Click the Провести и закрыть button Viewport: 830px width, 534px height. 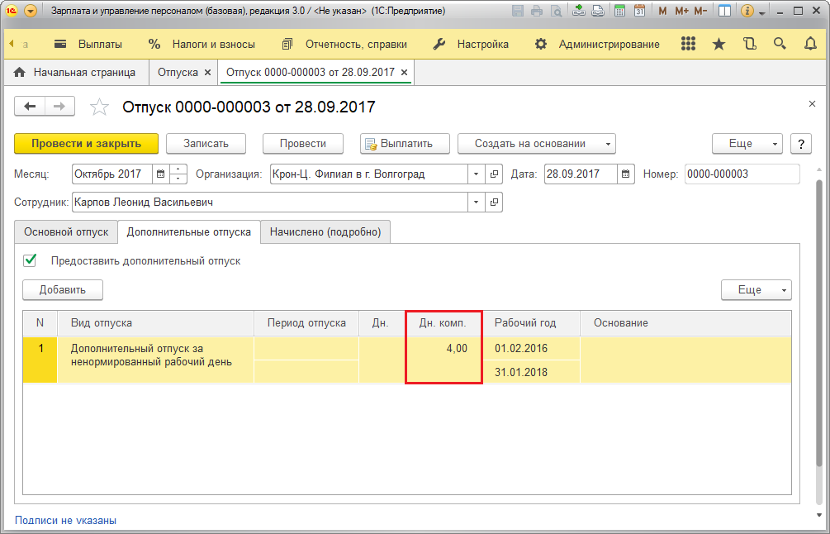tap(86, 144)
